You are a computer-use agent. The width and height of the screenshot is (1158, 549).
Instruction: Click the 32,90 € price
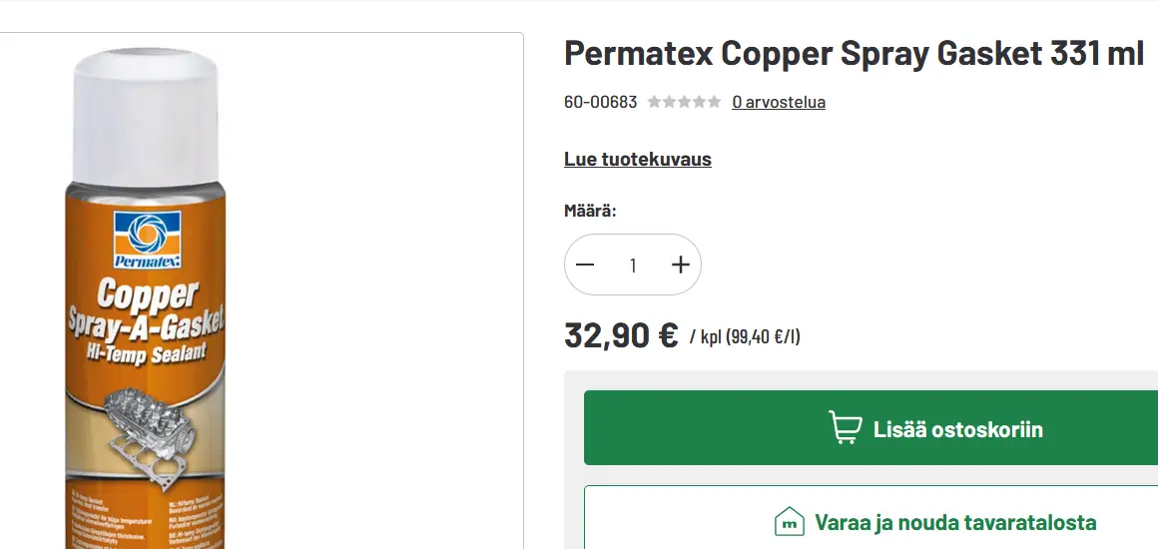pos(621,334)
